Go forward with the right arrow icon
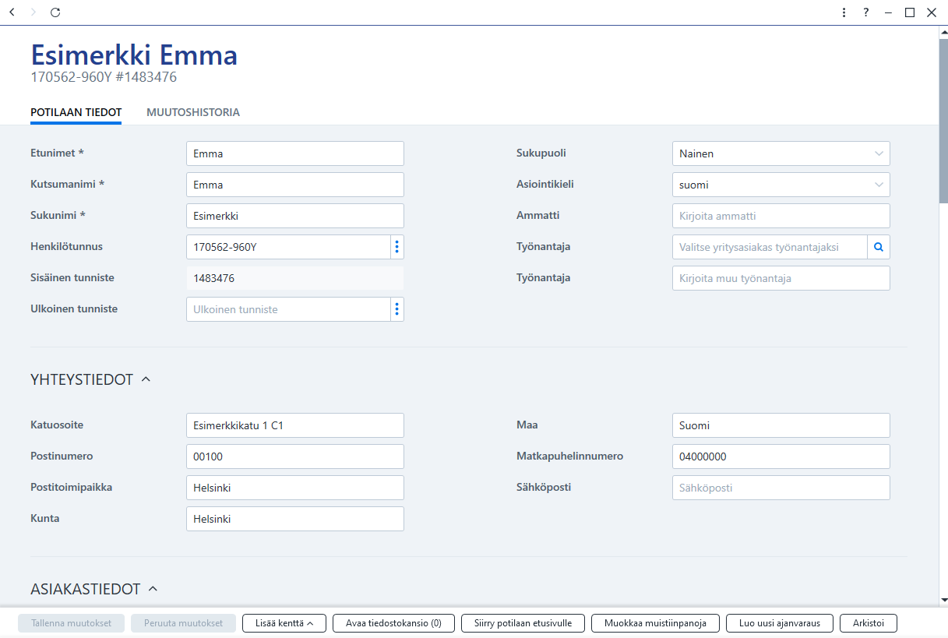 pos(33,12)
